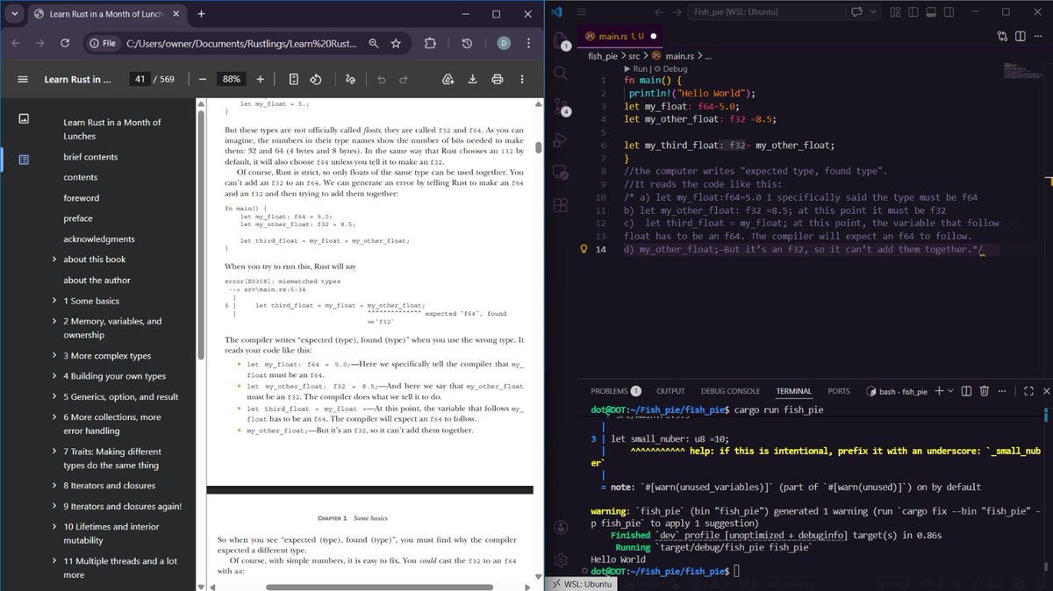Open PDF viewer more actions menu
Image resolution: width=1053 pixels, height=591 pixels.
tap(522, 79)
